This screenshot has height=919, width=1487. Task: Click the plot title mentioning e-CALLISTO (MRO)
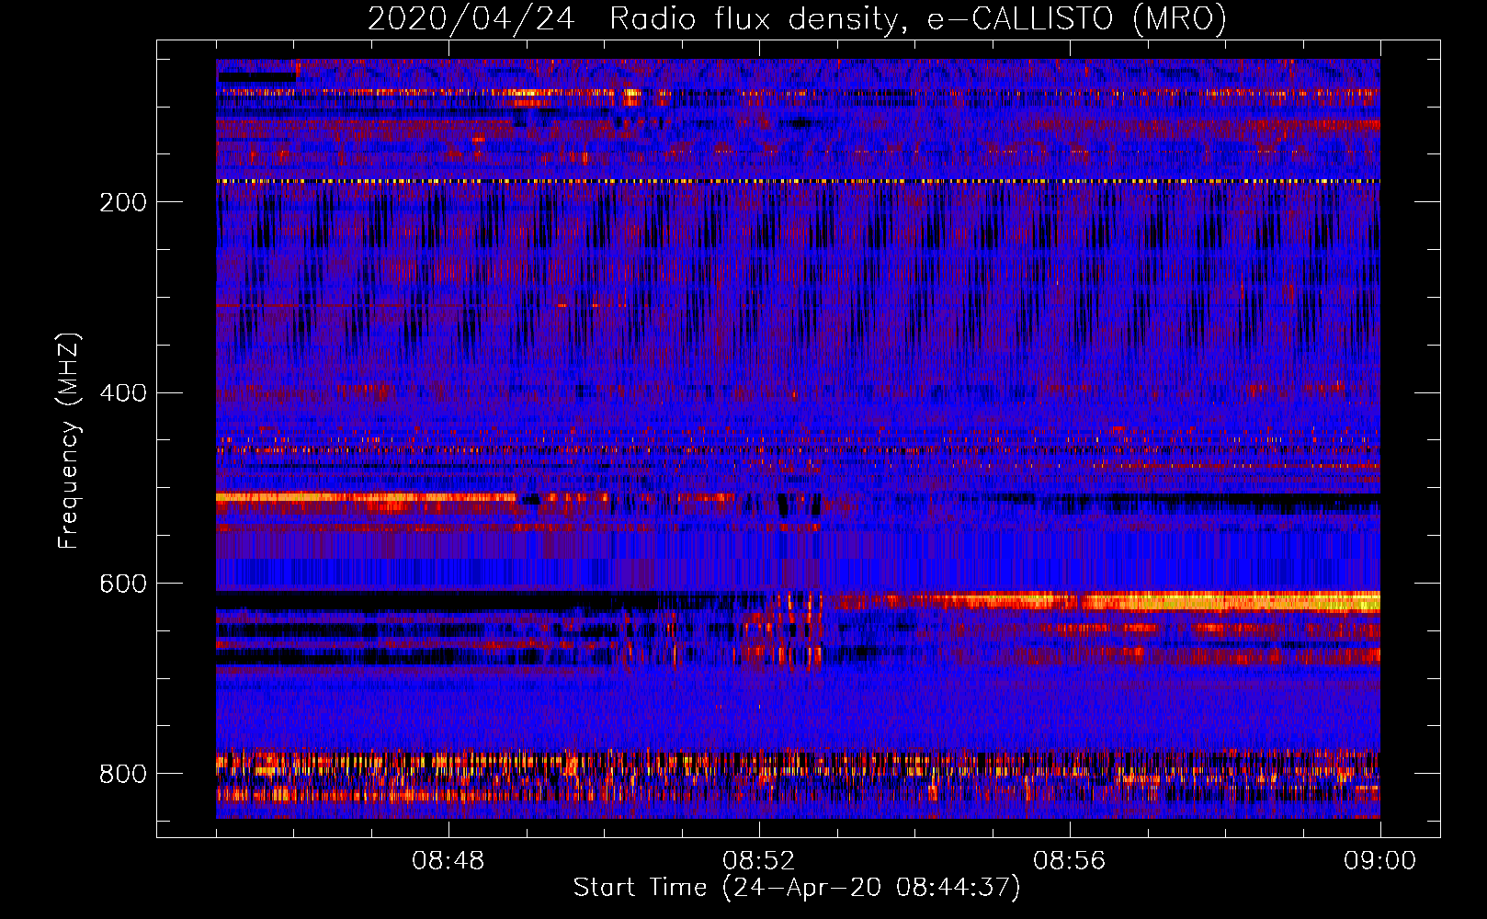tap(797, 19)
